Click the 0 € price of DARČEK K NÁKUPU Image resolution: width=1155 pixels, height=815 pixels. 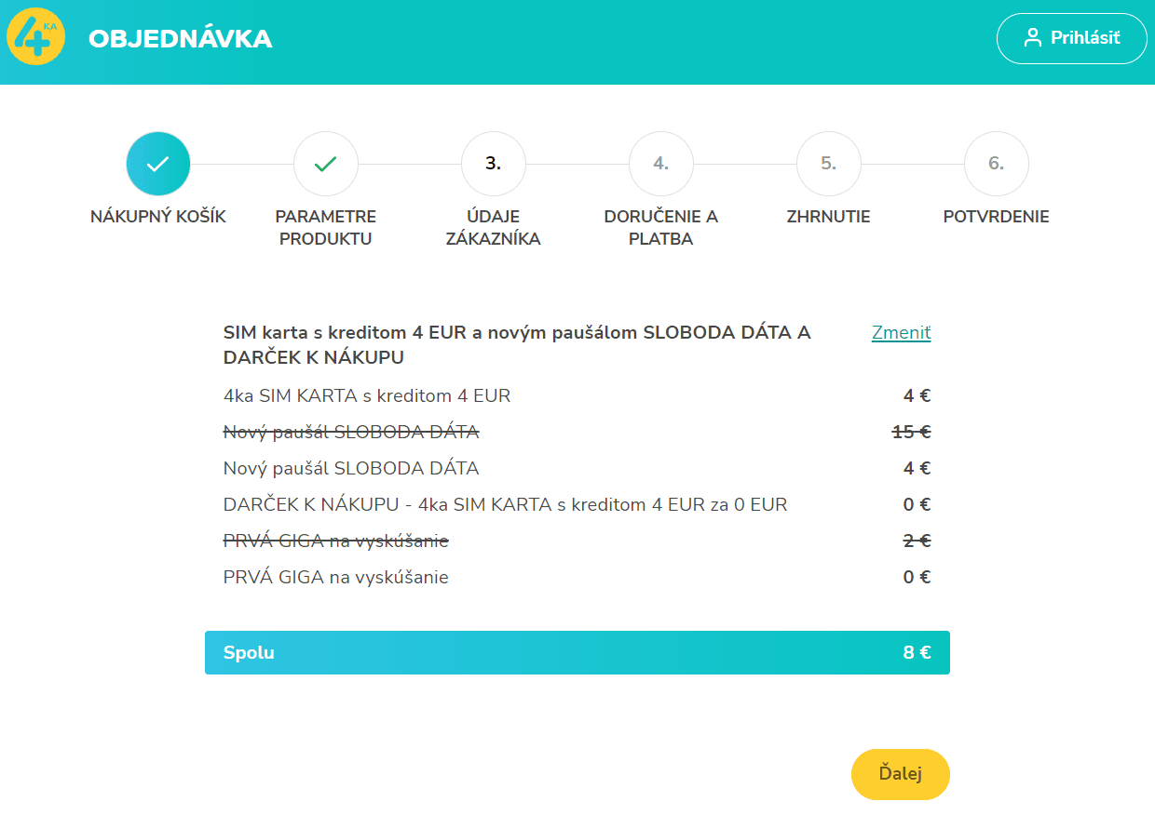[917, 504]
